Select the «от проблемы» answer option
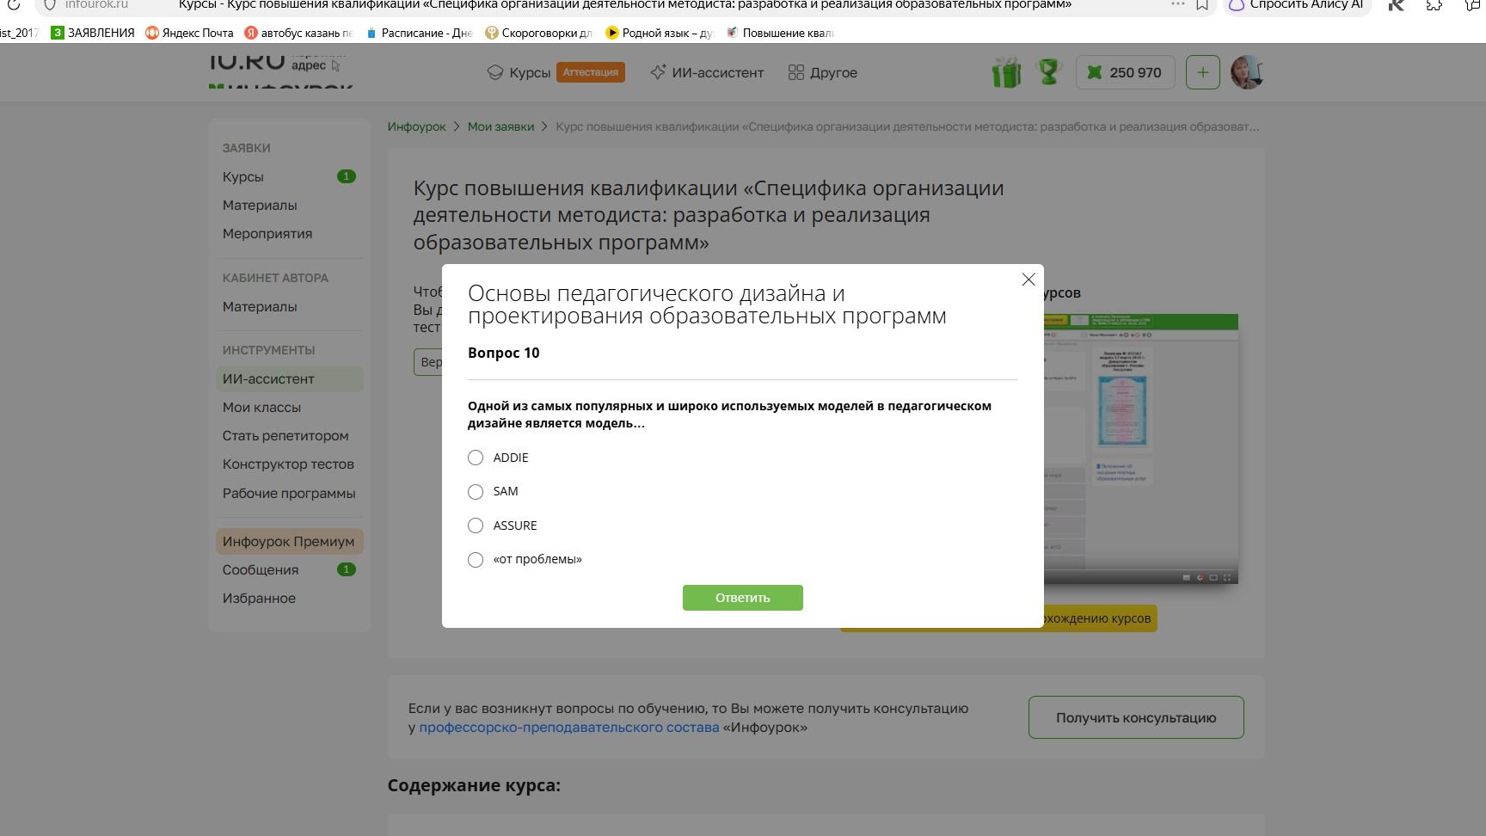 (476, 560)
